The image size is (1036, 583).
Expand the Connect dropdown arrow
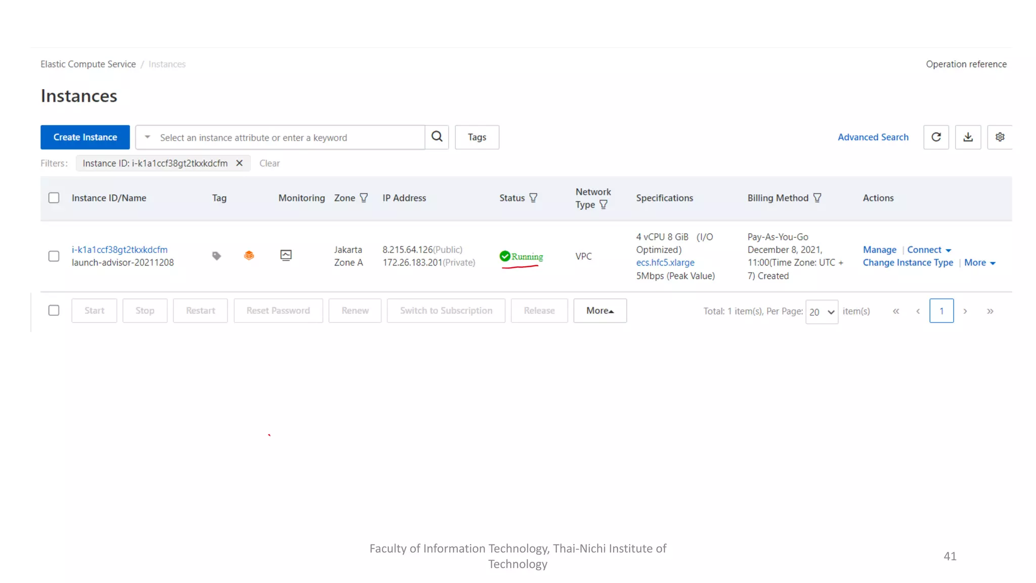click(948, 250)
